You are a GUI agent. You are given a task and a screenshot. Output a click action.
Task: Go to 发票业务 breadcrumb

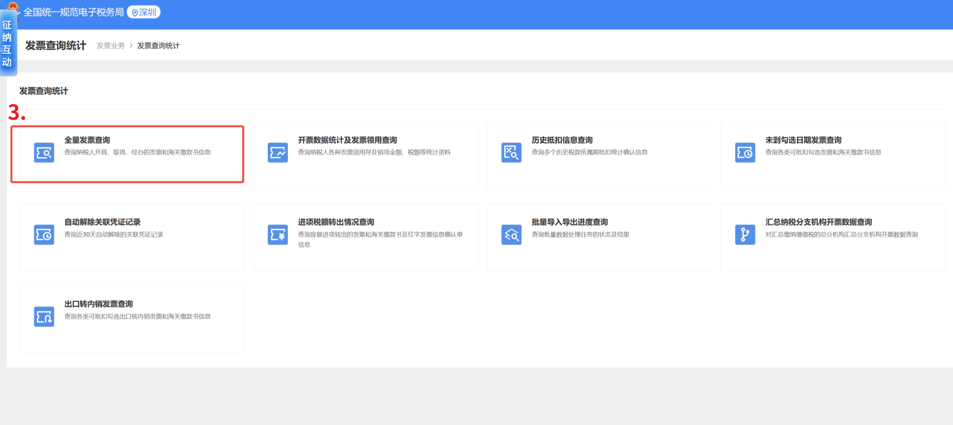click(110, 46)
